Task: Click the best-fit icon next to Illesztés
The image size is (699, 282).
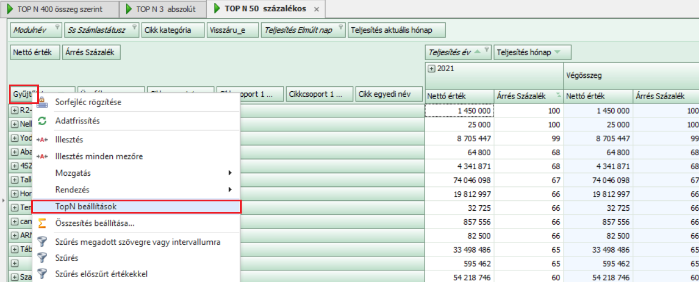Action: click(42, 140)
